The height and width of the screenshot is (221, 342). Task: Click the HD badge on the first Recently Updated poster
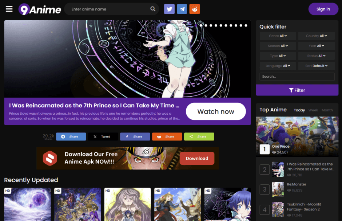[x=8, y=191]
